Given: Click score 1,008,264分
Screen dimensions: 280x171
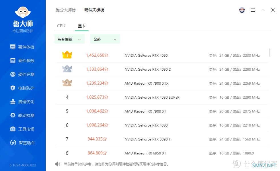Looking at the screenshot, I should coord(97,125).
